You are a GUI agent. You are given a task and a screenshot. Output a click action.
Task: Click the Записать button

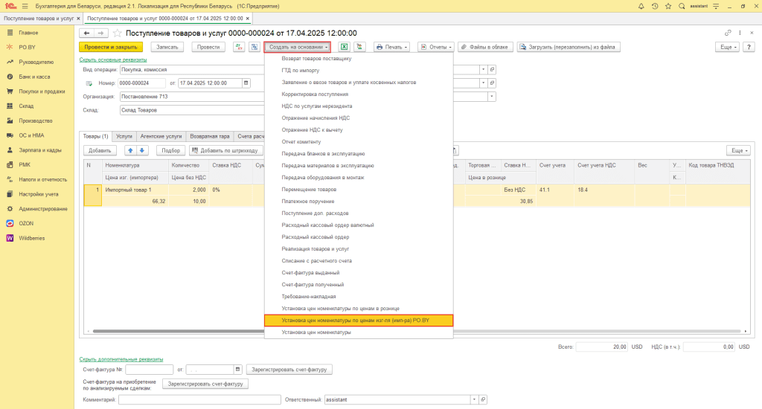click(167, 47)
